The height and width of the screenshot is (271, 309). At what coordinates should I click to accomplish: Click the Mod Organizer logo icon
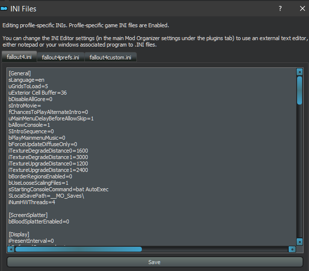4,8
